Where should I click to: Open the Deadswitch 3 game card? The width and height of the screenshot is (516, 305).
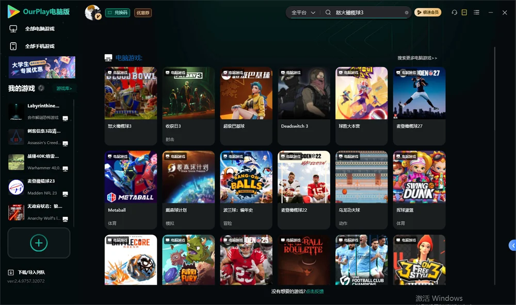[304, 106]
